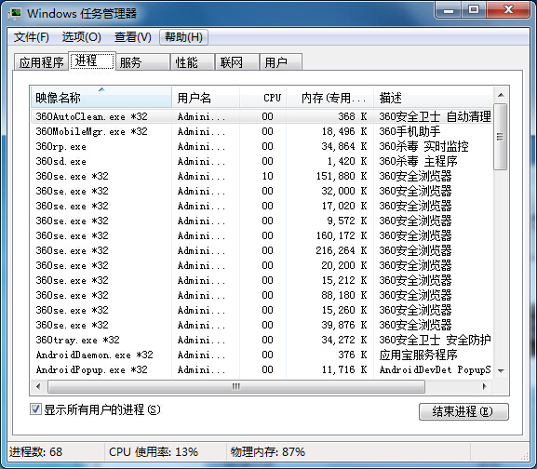The image size is (537, 469).
Task: Select 360se.exe using 17,020 K memory
Action: pyautogui.click(x=262, y=206)
